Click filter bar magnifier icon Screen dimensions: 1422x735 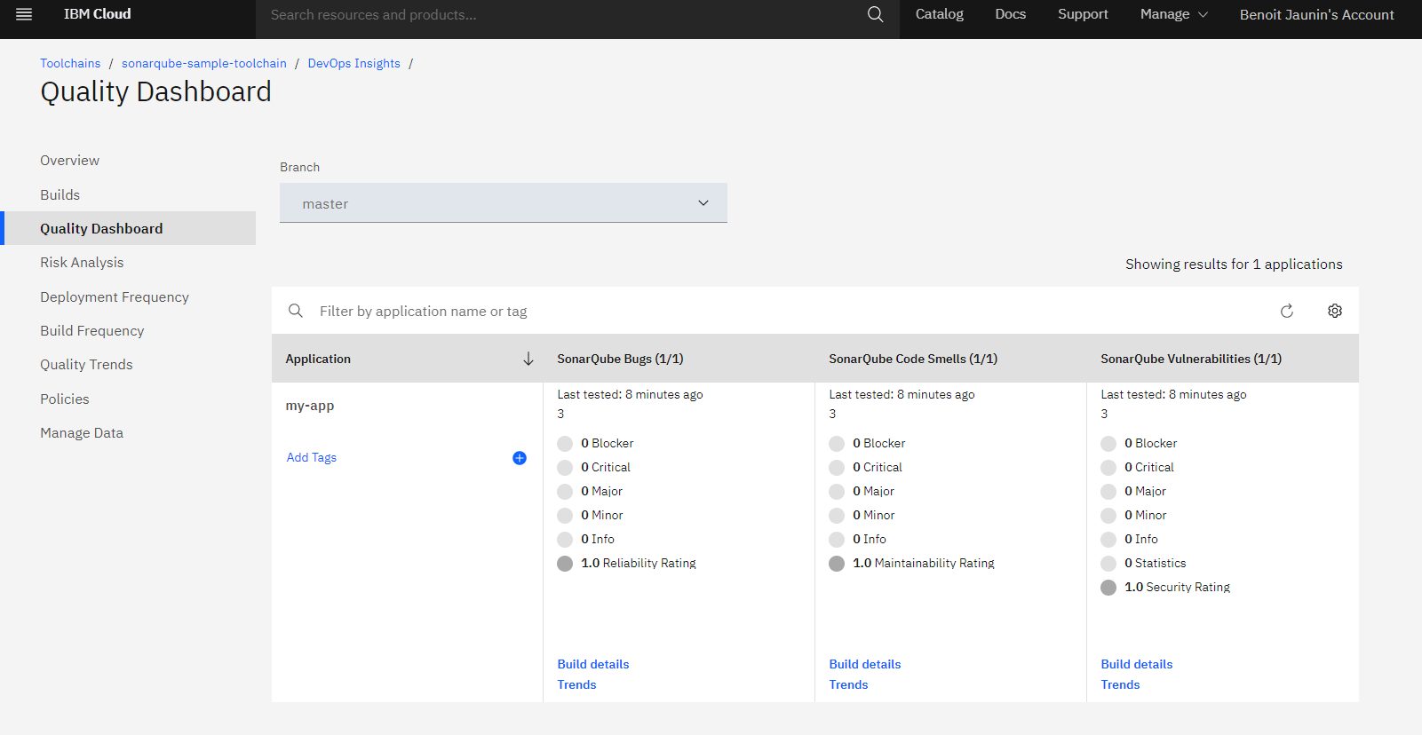pos(296,311)
